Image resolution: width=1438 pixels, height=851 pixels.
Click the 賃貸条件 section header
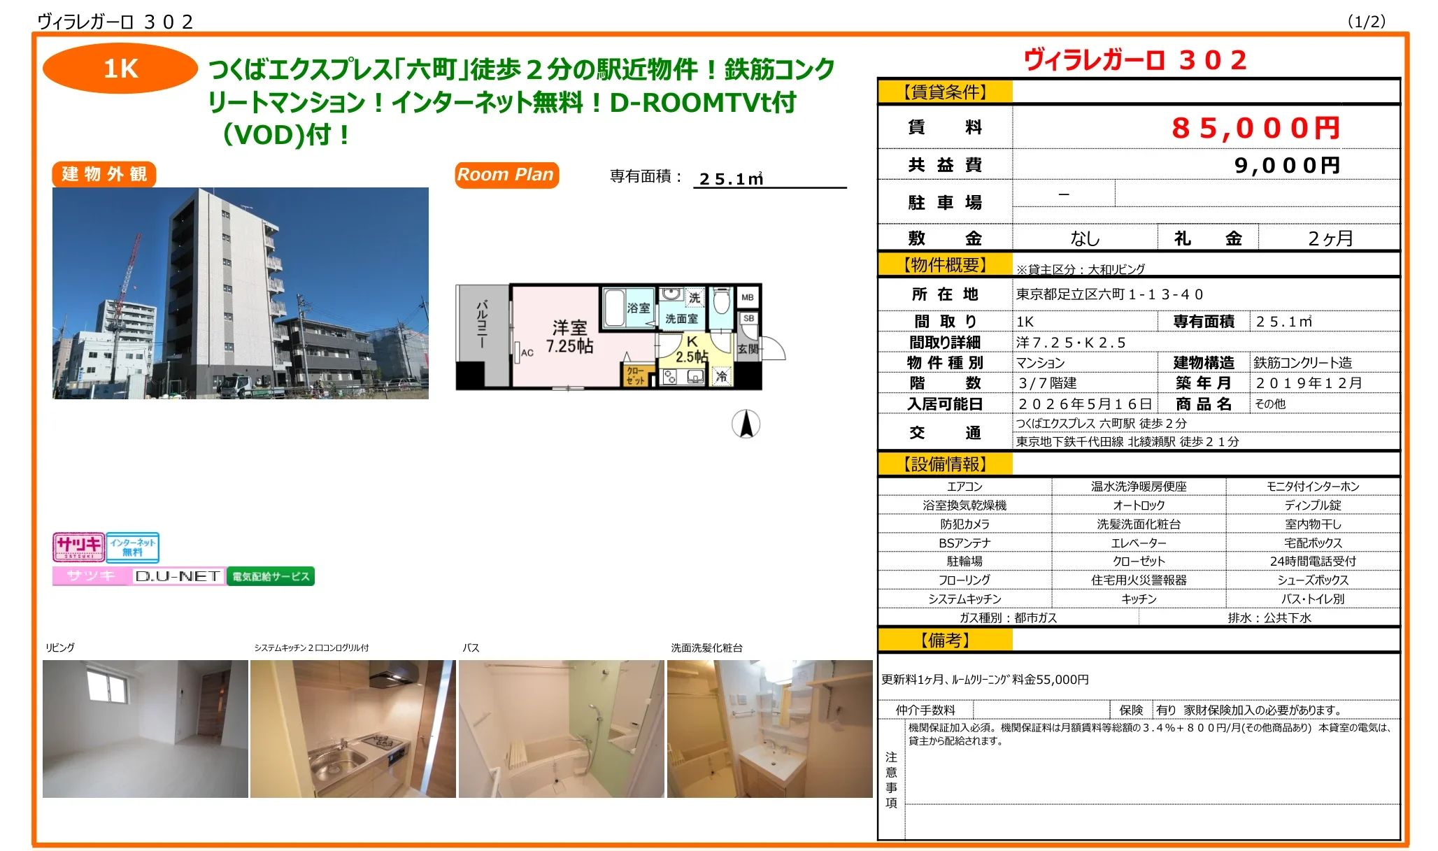pyautogui.click(x=944, y=92)
